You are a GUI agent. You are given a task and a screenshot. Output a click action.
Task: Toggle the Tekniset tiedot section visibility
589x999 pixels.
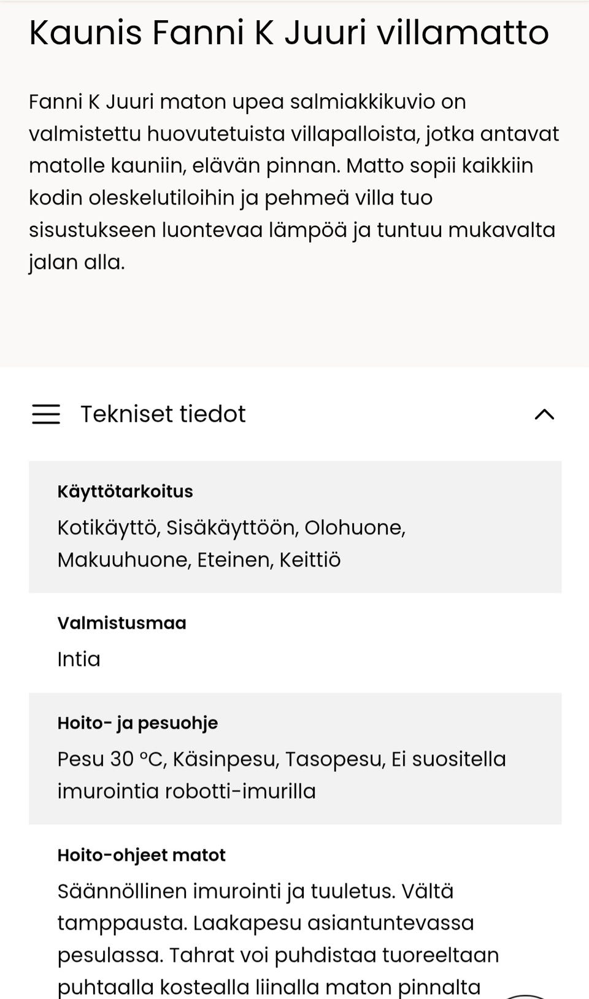point(544,415)
